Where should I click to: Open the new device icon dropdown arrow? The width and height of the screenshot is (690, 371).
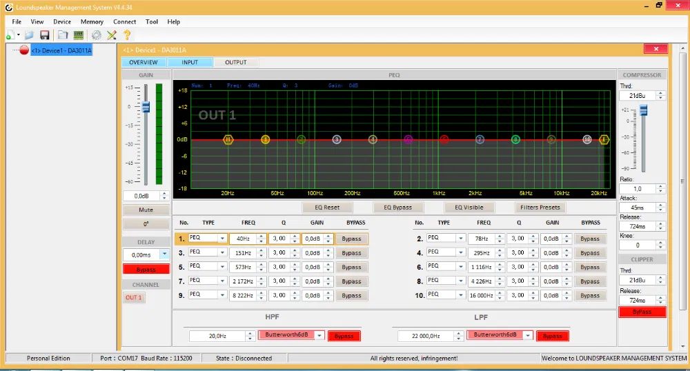coord(19,35)
